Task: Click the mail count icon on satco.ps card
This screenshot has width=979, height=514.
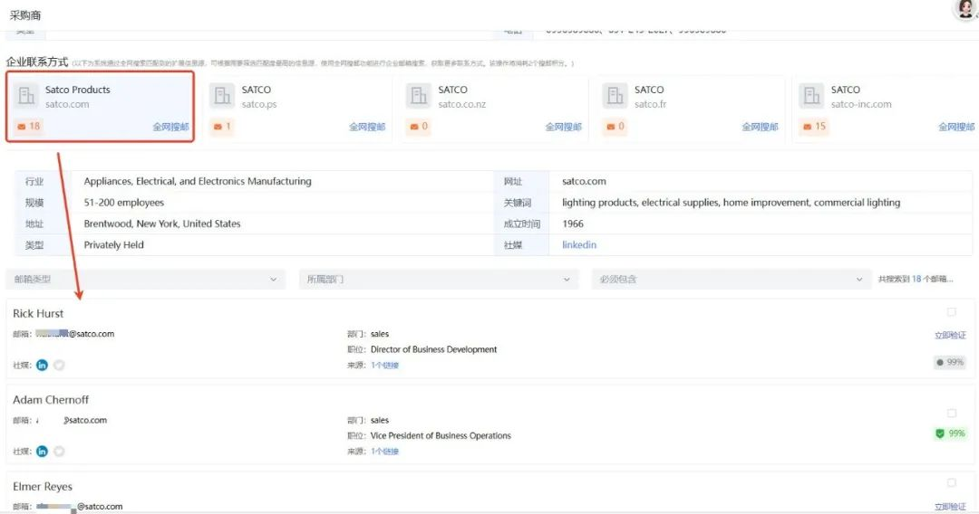Action: click(x=222, y=127)
